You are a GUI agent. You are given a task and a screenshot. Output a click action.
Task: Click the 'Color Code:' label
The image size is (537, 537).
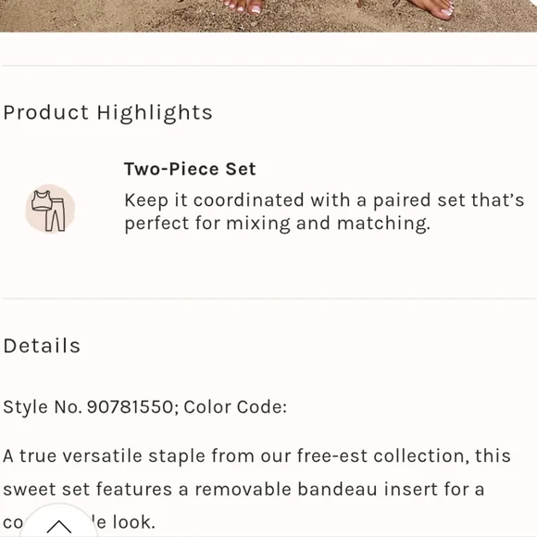coord(235,407)
